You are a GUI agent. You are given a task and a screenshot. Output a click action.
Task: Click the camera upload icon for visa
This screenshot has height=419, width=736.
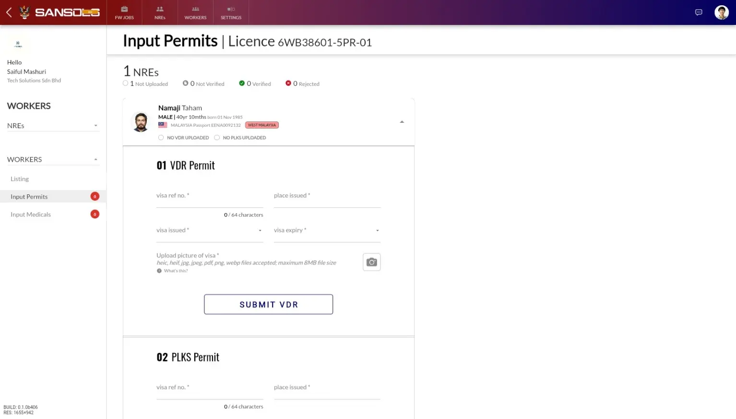pos(372,262)
